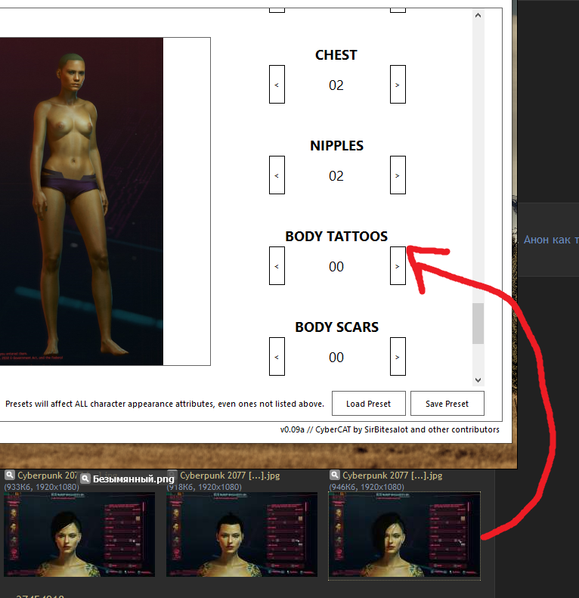Click the appearance list scrollbar thumb

(x=478, y=324)
